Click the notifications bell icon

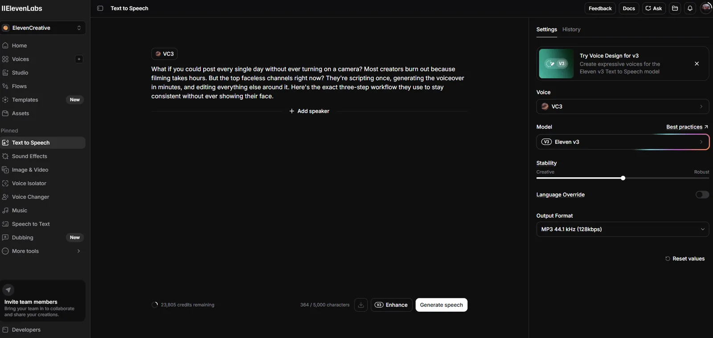click(690, 8)
